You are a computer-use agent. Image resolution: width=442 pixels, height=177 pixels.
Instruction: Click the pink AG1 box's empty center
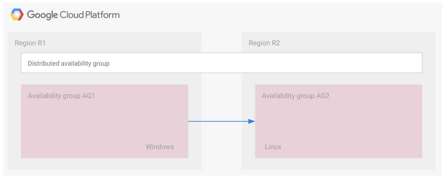pyautogui.click(x=104, y=123)
